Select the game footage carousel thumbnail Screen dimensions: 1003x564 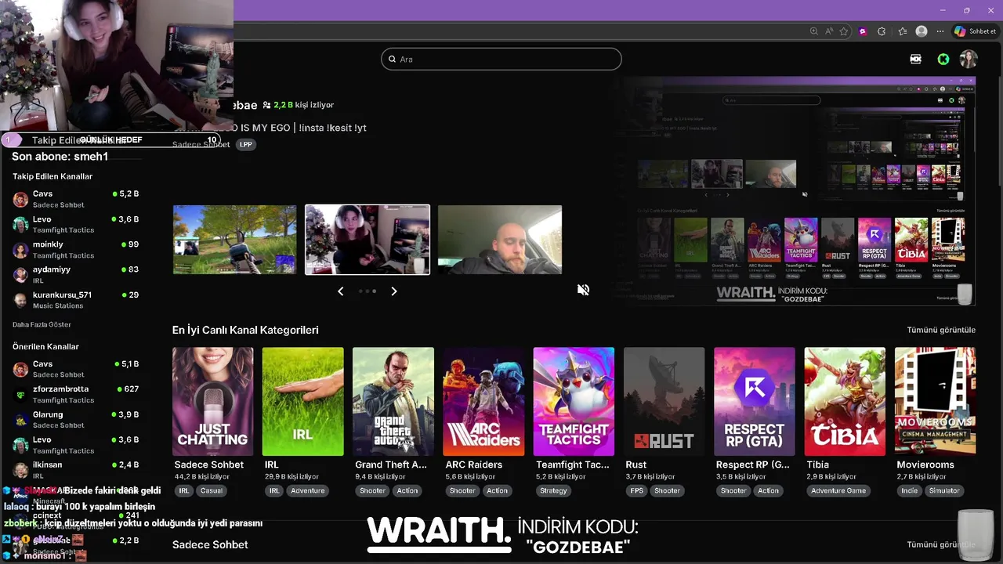(235, 240)
